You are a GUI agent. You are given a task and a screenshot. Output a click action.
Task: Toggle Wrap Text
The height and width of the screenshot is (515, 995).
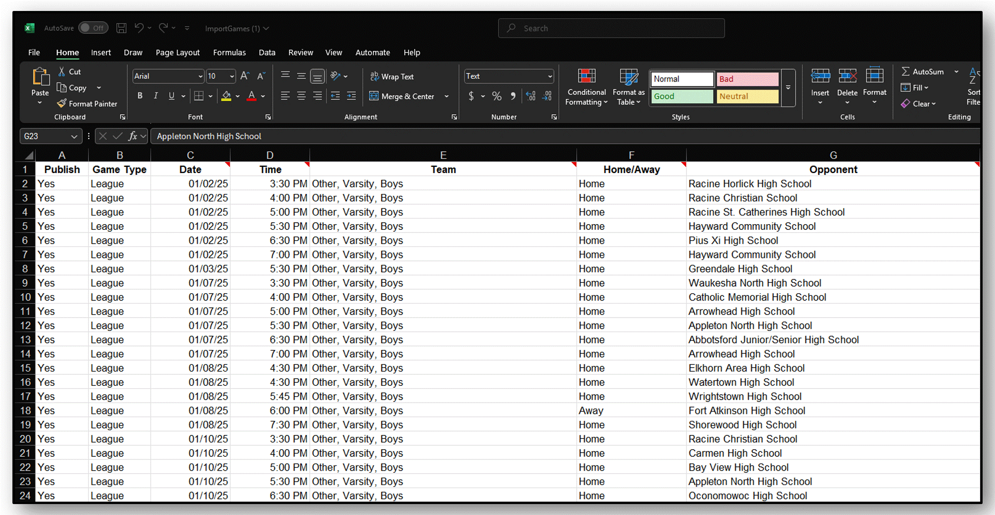click(x=392, y=76)
